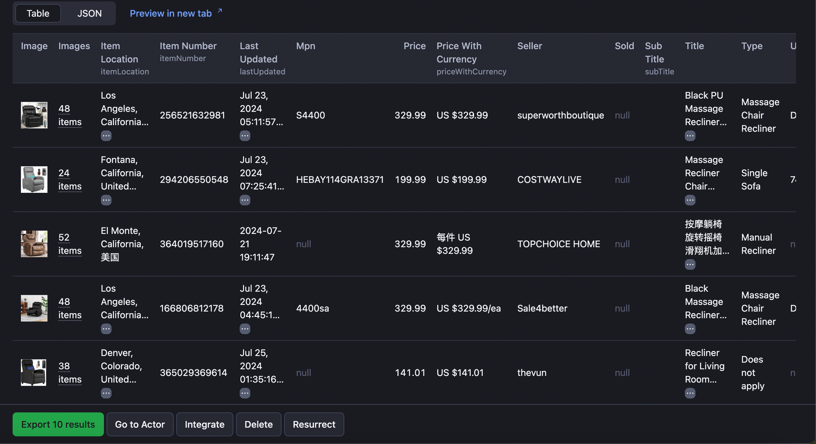Click the Go to Actor button
This screenshot has width=816, height=444.
pos(140,424)
